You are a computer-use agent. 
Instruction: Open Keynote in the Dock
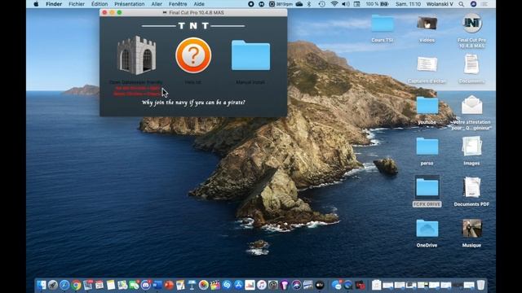(192, 285)
